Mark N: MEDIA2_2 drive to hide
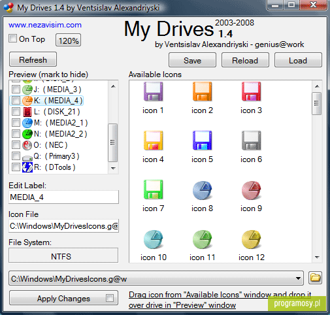The width and height of the screenshot is (330, 315). pos(16,134)
